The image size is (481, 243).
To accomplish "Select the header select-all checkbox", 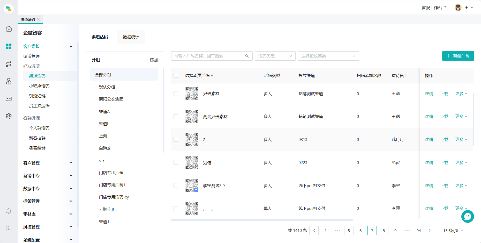I will tap(176, 75).
